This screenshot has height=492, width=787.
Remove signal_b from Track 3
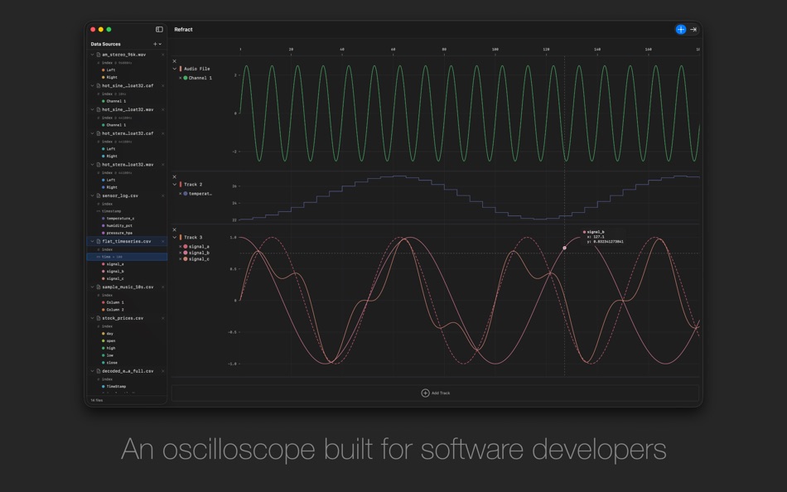(181, 253)
